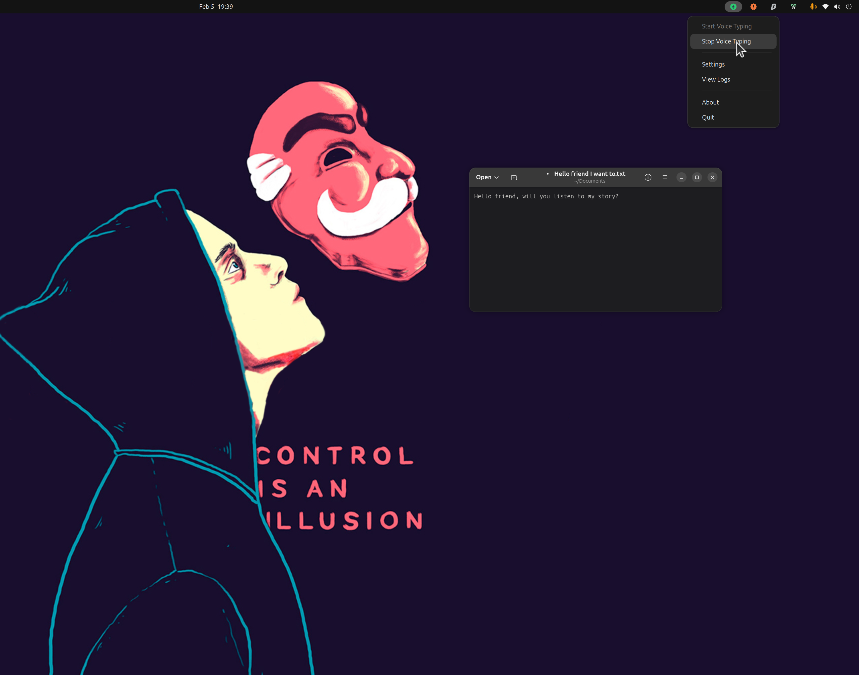The height and width of the screenshot is (675, 859).
Task: Show document properties via the info icon
Action: [648, 177]
